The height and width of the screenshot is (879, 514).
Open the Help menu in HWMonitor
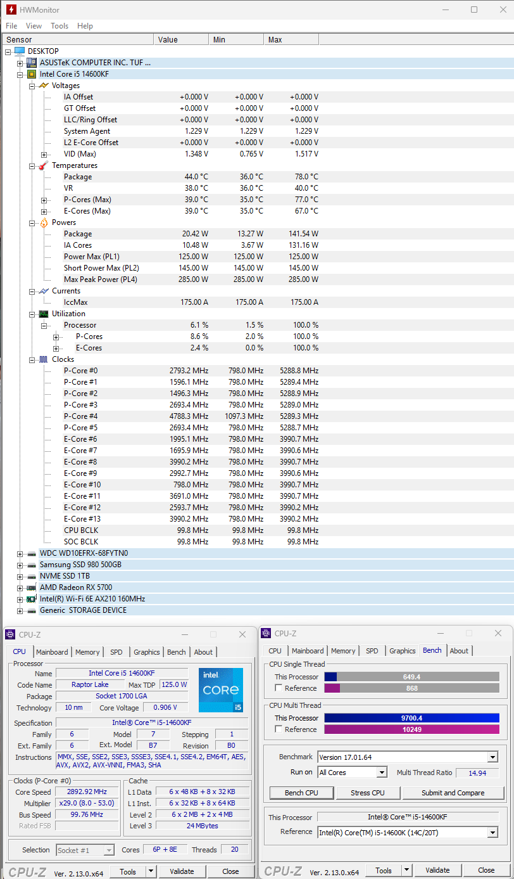click(85, 26)
